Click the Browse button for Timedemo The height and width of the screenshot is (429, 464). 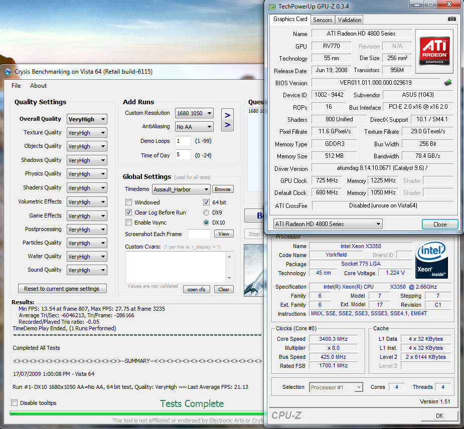click(223, 189)
